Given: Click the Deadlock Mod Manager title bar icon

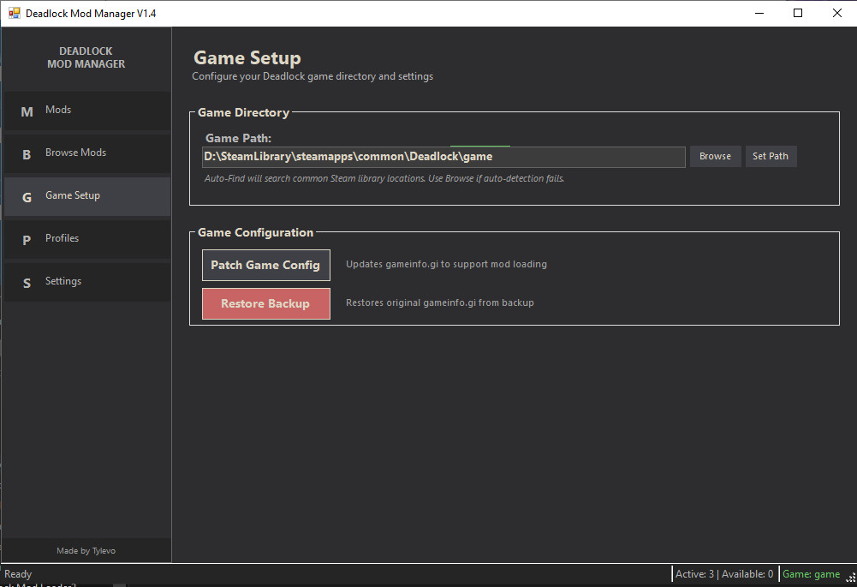Looking at the screenshot, I should tap(13, 13).
